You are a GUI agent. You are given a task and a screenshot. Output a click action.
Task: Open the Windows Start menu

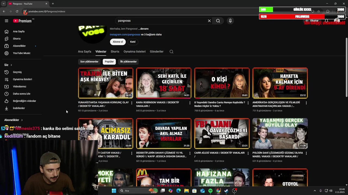click(114, 191)
